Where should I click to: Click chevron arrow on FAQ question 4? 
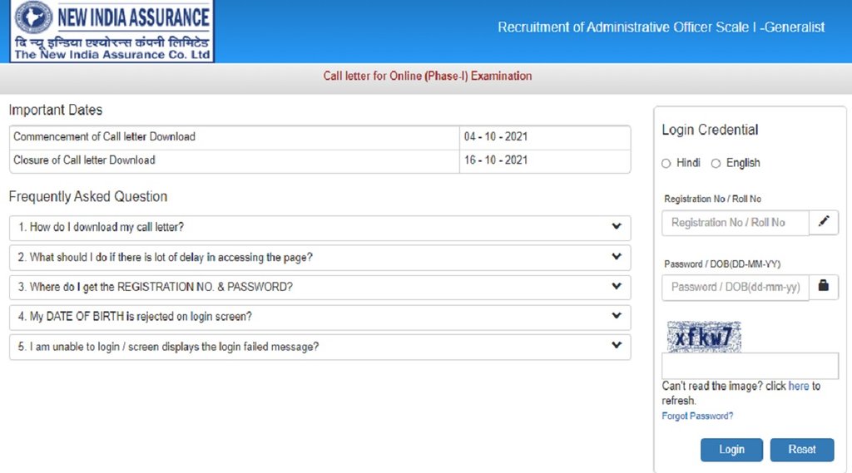[x=617, y=316]
